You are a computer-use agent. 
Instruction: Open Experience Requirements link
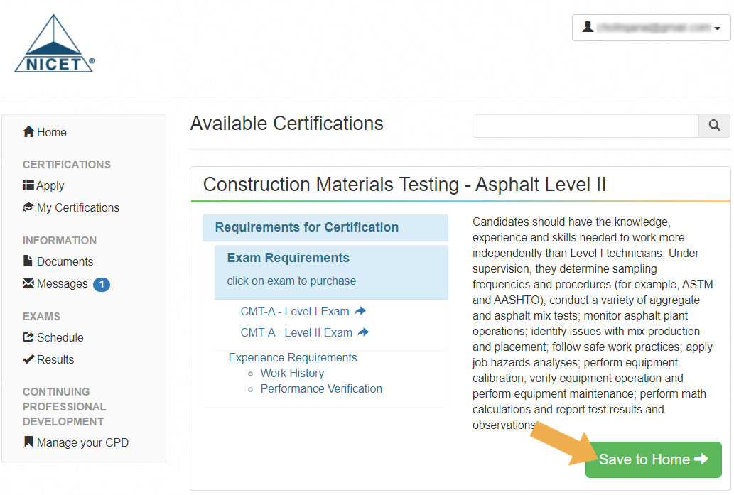coord(293,357)
